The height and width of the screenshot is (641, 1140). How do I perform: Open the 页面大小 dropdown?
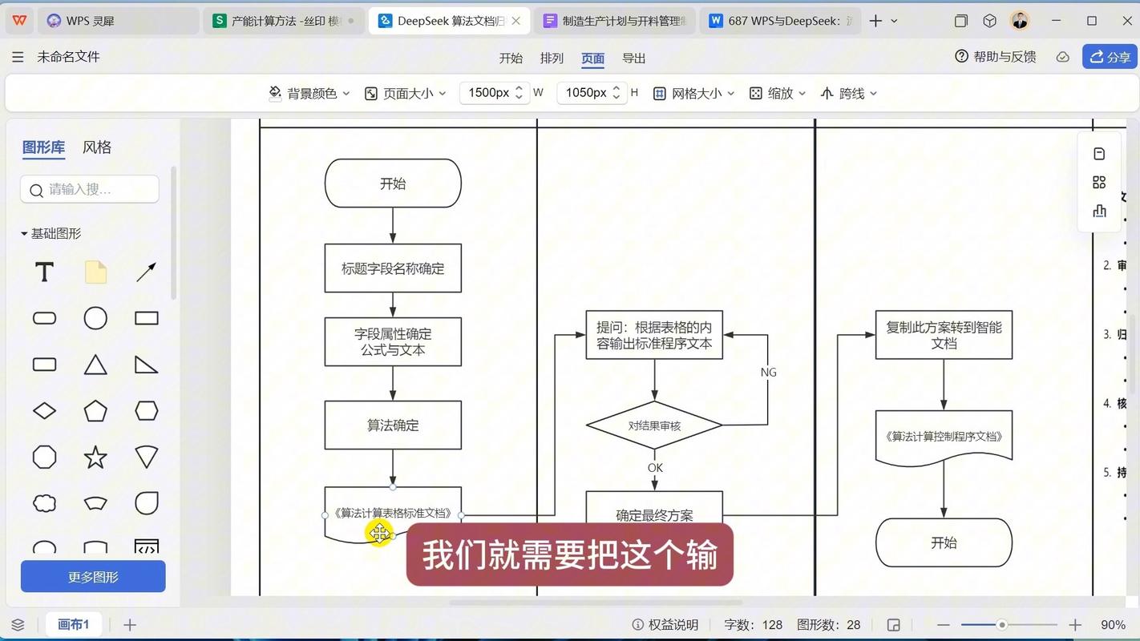[410, 93]
